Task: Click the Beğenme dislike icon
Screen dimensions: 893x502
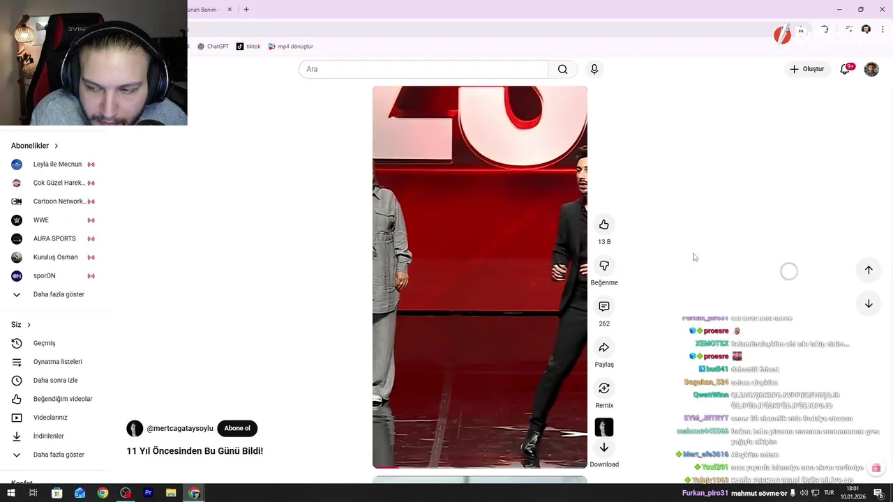Action: [x=604, y=266]
